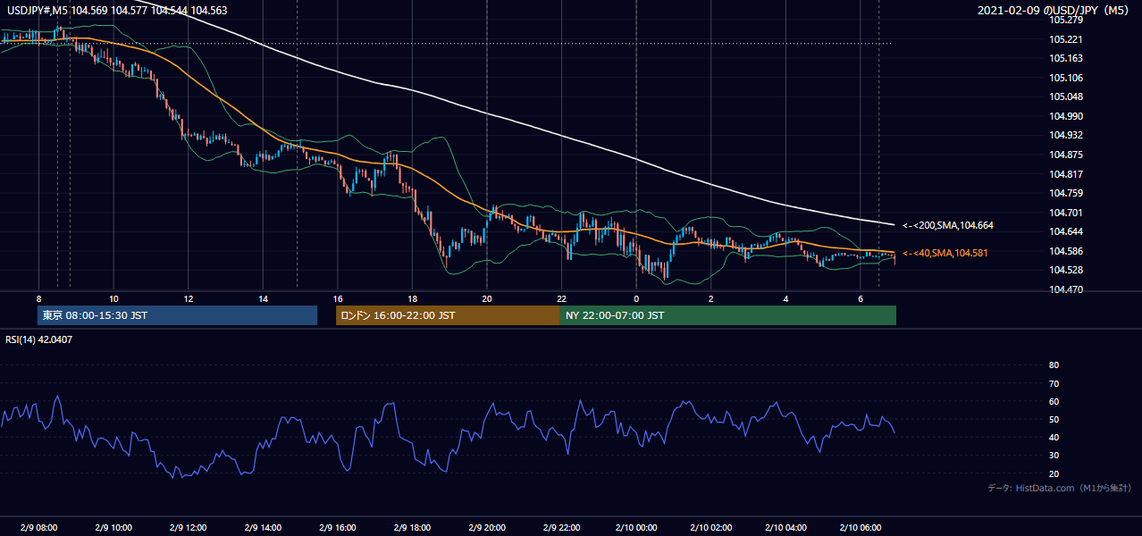The width and height of the screenshot is (1142, 536).
Task: Click price axis value 105.279
Action: pyautogui.click(x=1066, y=20)
